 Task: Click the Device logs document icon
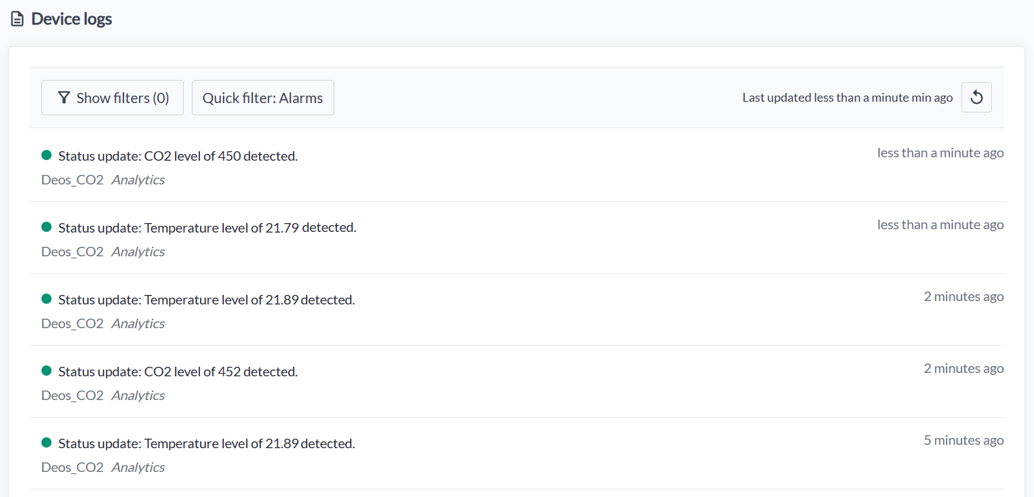pyautogui.click(x=18, y=19)
